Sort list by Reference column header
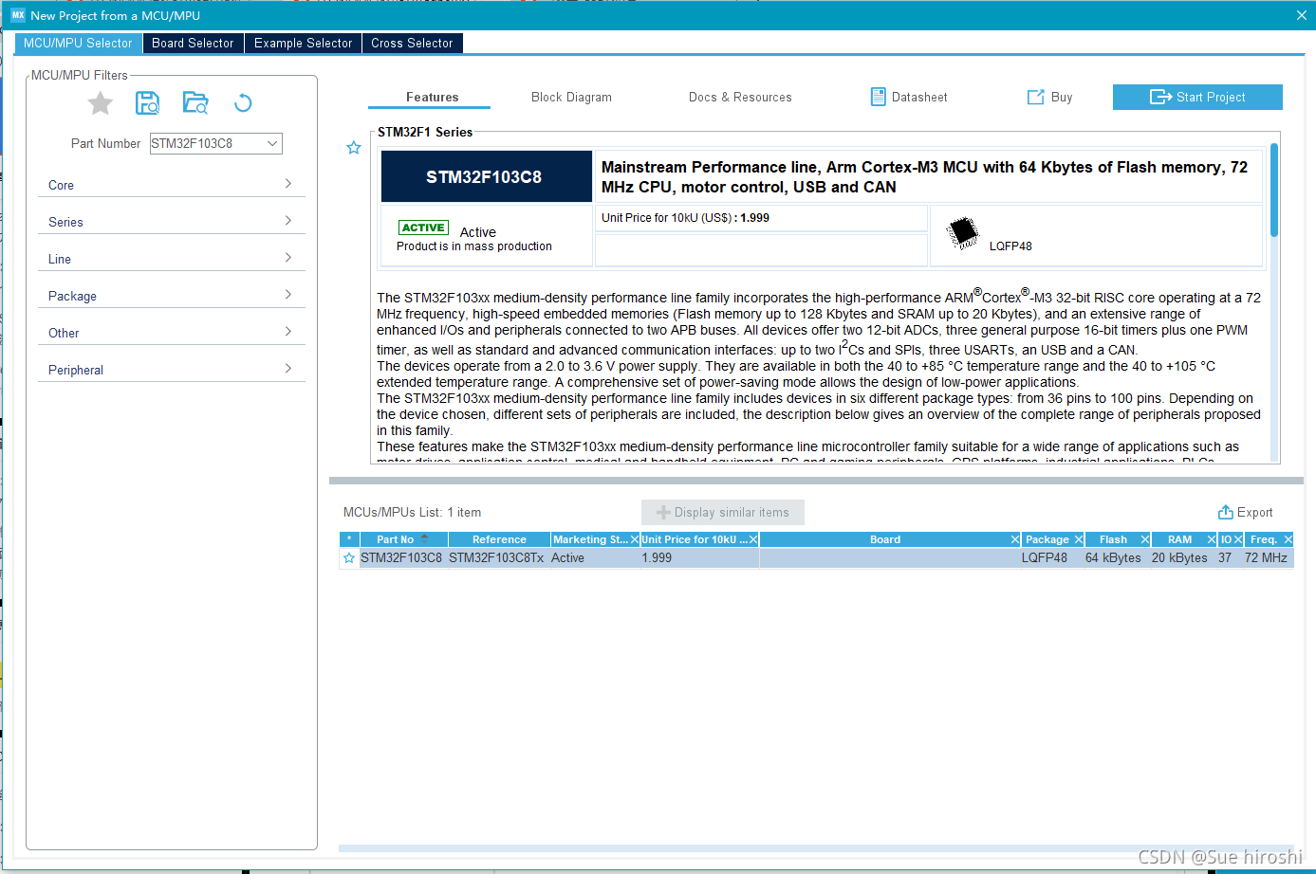This screenshot has width=1316, height=874. 499,539
